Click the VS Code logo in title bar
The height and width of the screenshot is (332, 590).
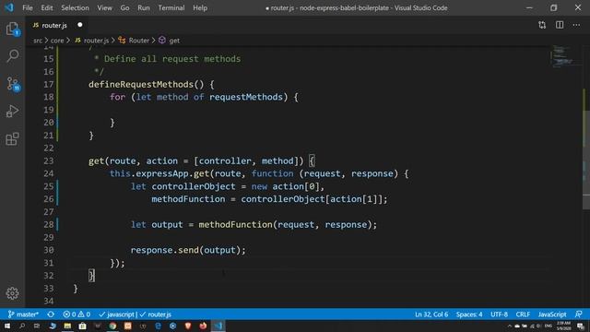[x=9, y=7]
